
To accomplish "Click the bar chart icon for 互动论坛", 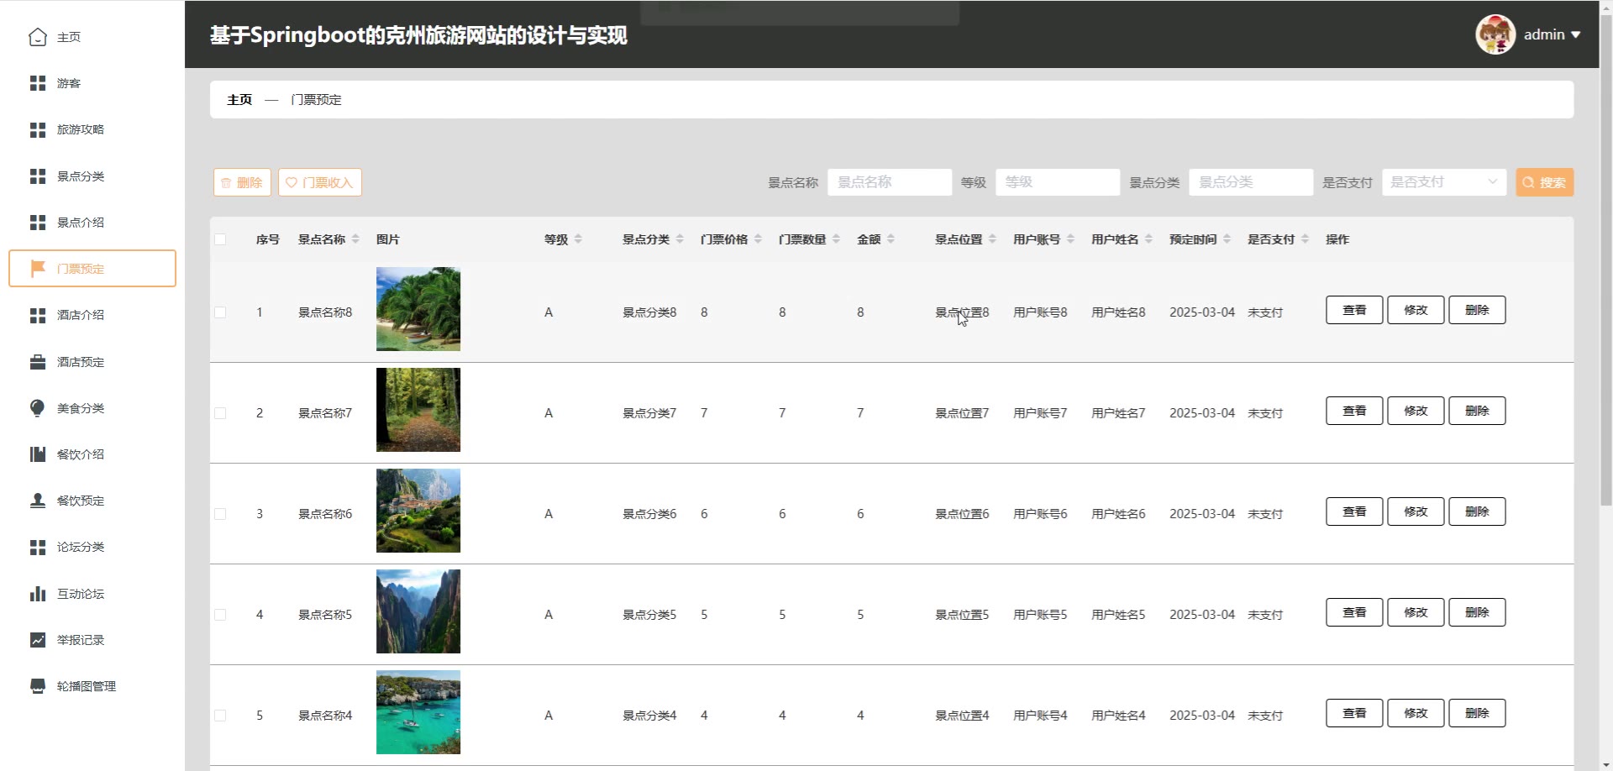I will pos(38,594).
